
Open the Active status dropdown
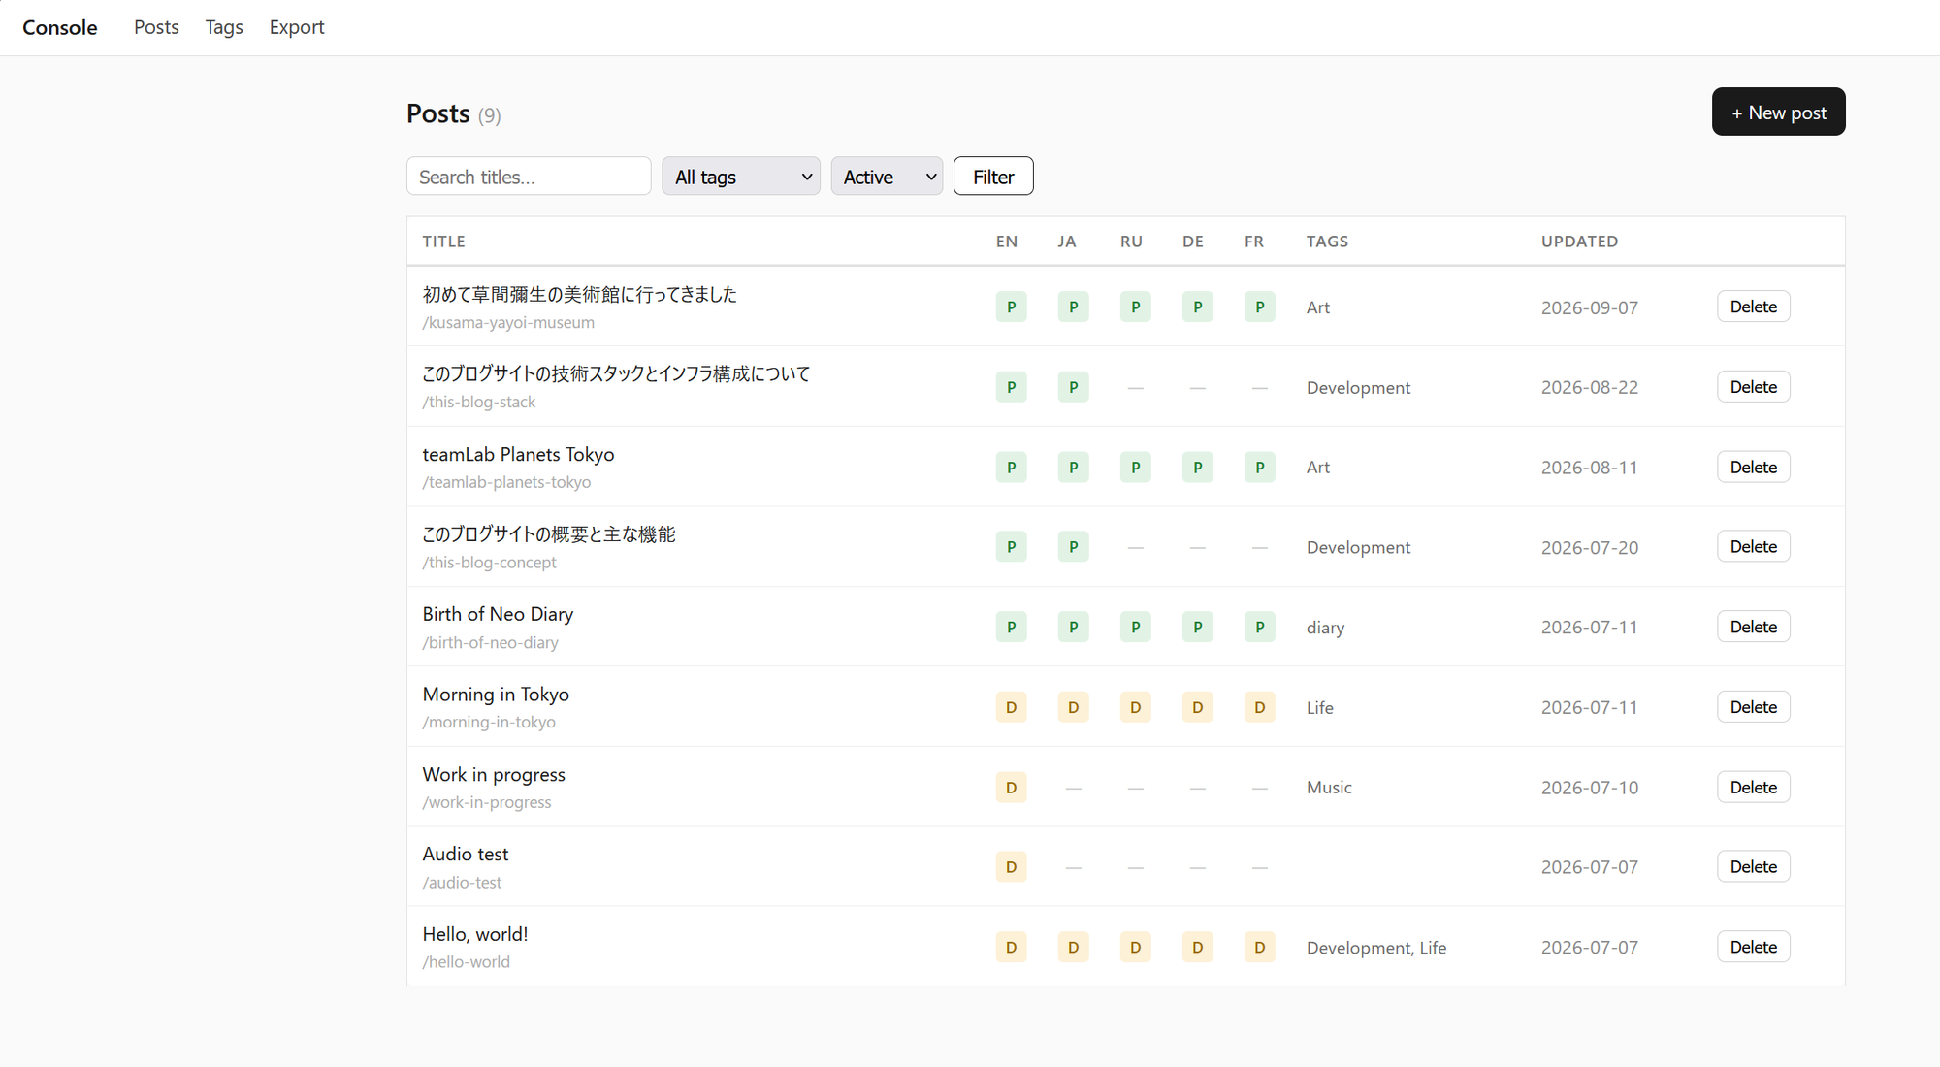(887, 177)
